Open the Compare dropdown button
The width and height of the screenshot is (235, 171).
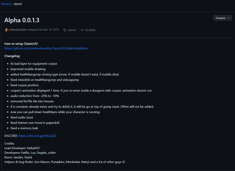(223, 18)
